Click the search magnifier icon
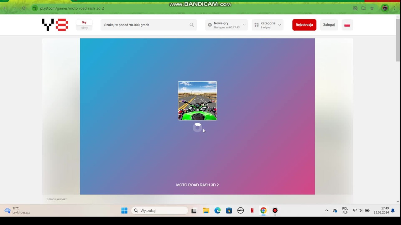This screenshot has height=225, width=401. pyautogui.click(x=192, y=25)
